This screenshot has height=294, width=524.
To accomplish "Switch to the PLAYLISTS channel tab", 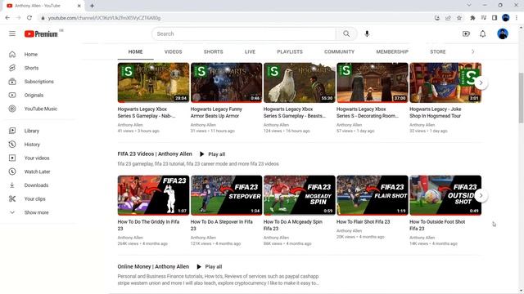I will (x=290, y=52).
